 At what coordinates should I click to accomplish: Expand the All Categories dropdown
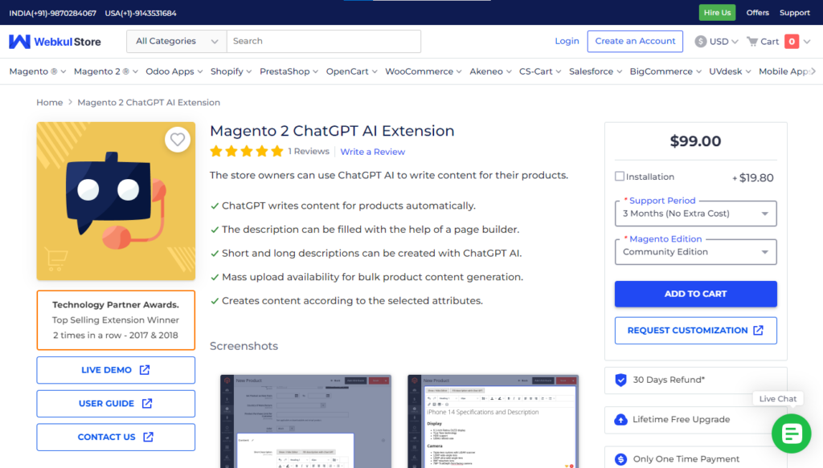tap(175, 41)
